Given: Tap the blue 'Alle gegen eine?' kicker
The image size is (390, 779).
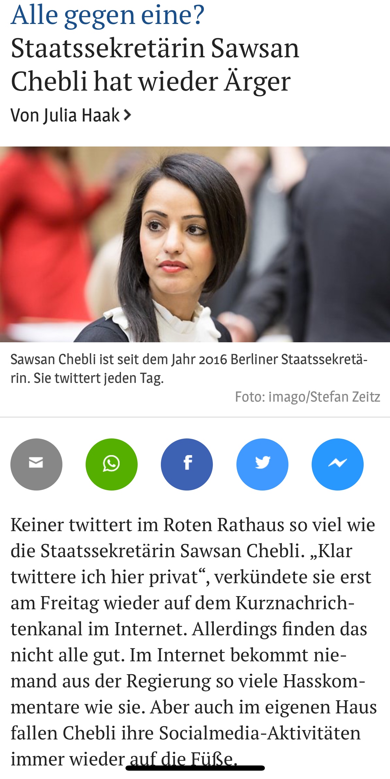Looking at the screenshot, I should (x=107, y=15).
